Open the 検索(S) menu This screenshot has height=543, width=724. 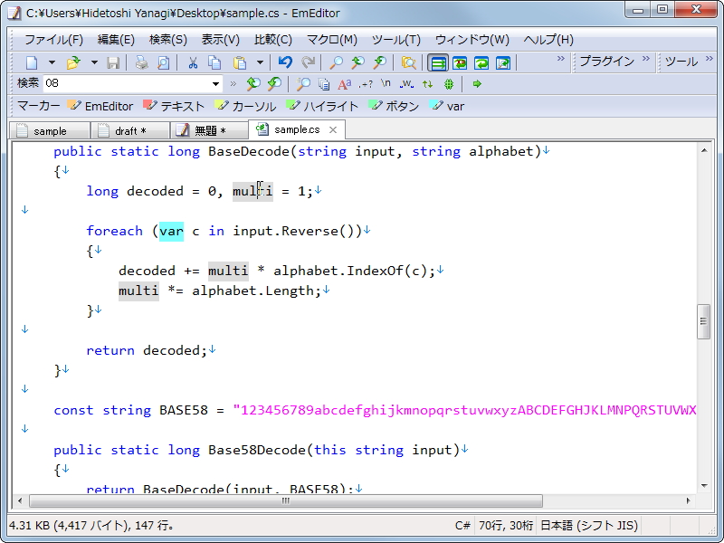pos(168,40)
